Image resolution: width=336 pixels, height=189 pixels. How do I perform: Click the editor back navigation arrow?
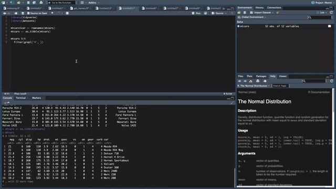click(x=5, y=13)
